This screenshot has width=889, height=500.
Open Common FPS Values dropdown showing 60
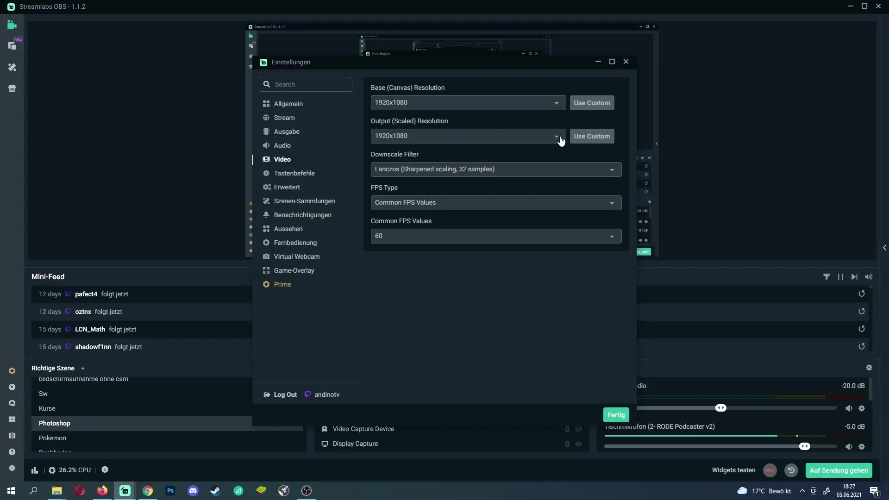[496, 236]
